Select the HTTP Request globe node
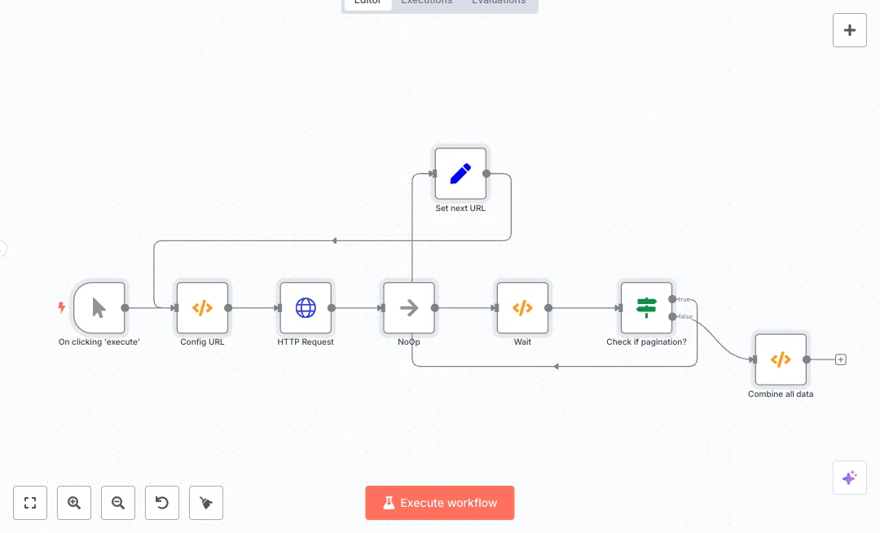The image size is (880, 533). pyautogui.click(x=306, y=308)
